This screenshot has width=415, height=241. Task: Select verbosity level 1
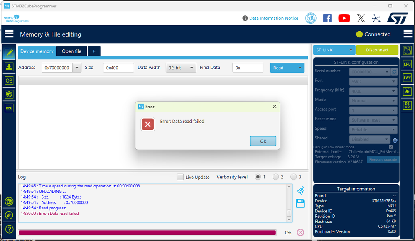point(258,177)
